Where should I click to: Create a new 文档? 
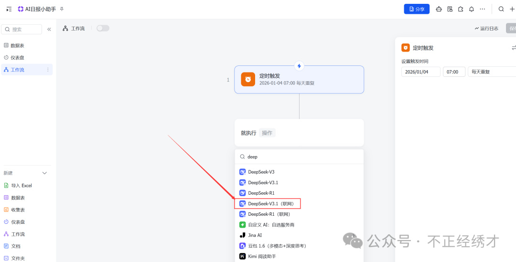tap(12, 246)
